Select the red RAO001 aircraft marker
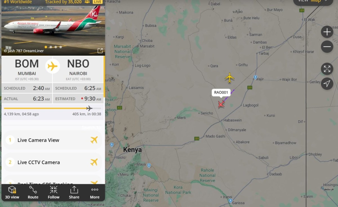Screen dimensions: 338x207 pos(221,104)
